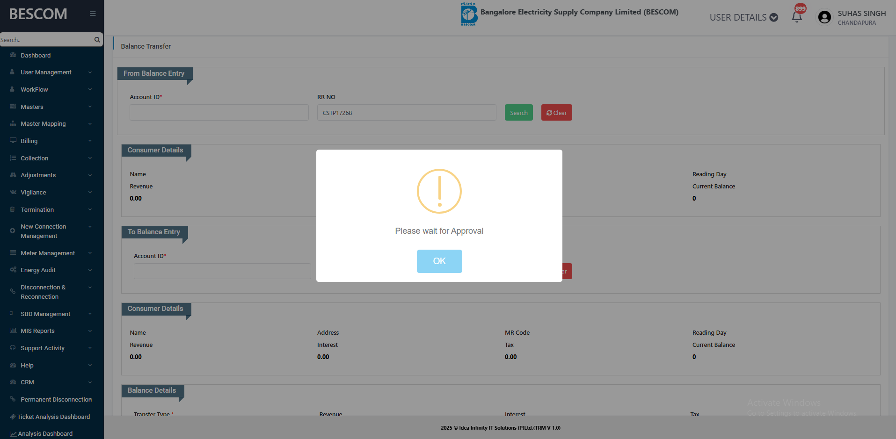Click the red Clear button in From Balance Entry
896x439 pixels.
[x=557, y=113]
